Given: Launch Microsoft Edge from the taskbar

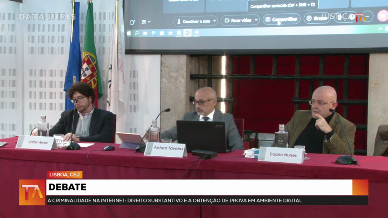Looking at the screenshot, I should tap(153, 33).
